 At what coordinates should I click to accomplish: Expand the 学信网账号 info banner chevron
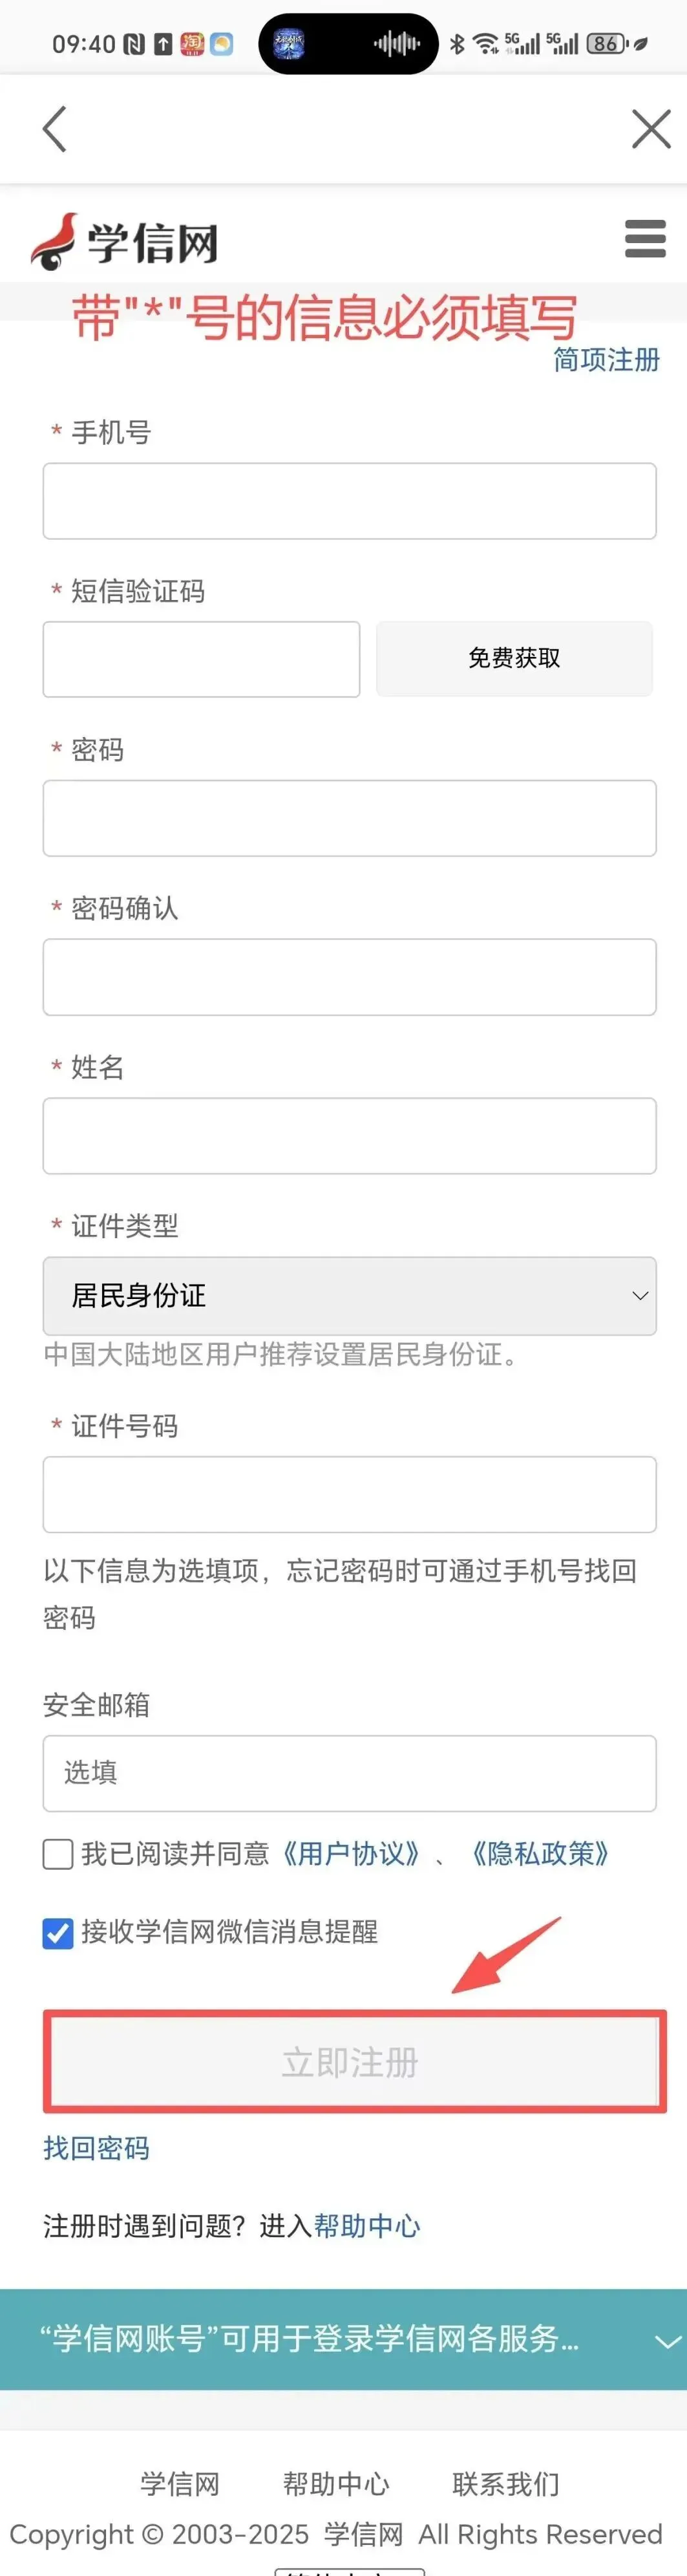666,2341
